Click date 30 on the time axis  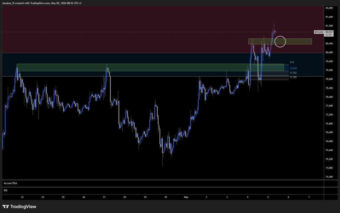pyautogui.click(x=166, y=197)
